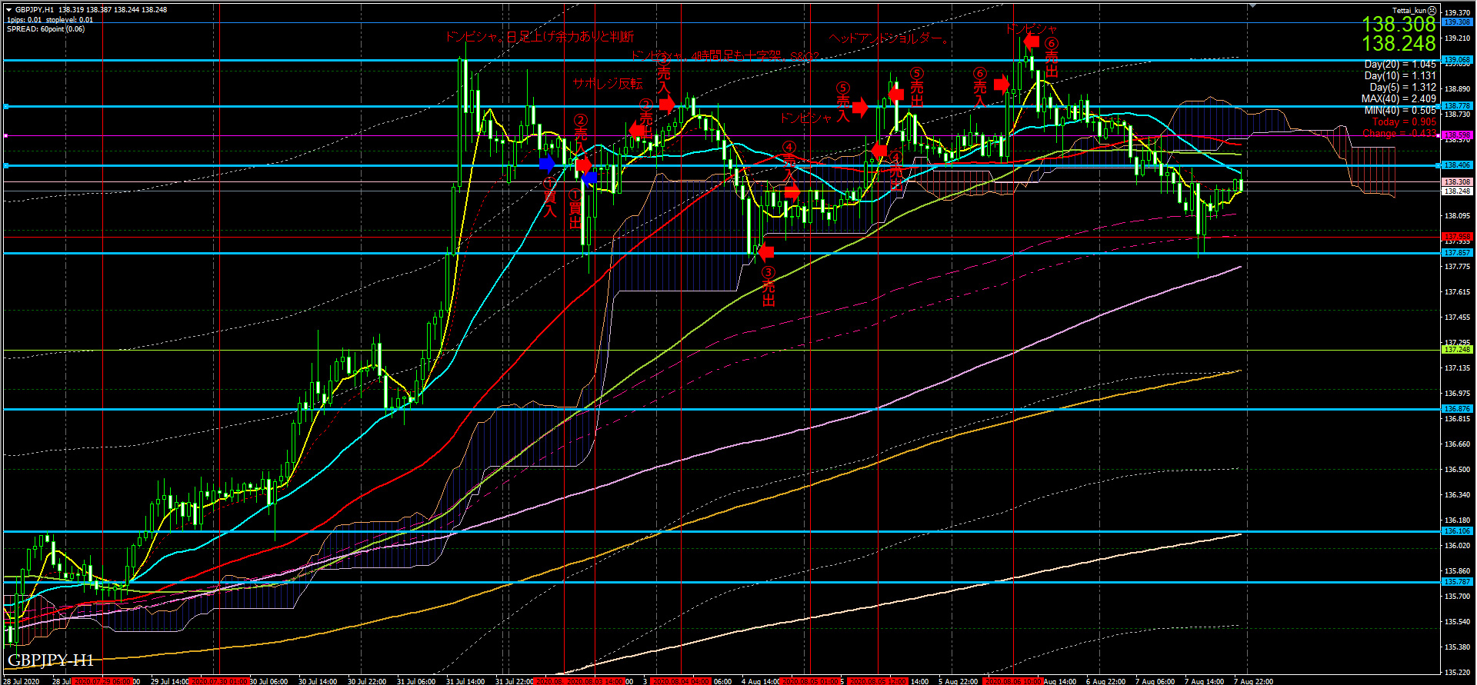Click the 138.778 horizontal line price tag
Image resolution: width=1477 pixels, height=685 pixels.
1457,106
